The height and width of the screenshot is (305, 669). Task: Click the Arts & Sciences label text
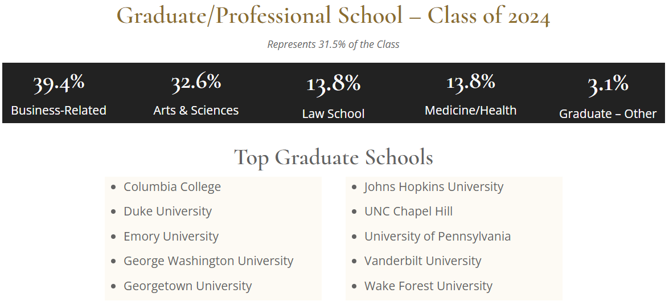click(x=196, y=110)
